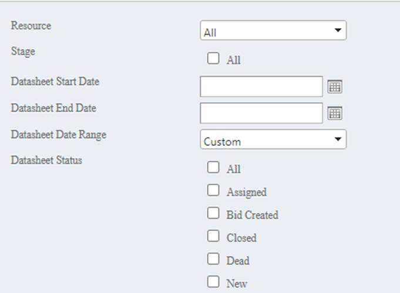Focus the Datasheet End Date text field
Image resolution: width=400 pixels, height=293 pixels.
[261, 113]
